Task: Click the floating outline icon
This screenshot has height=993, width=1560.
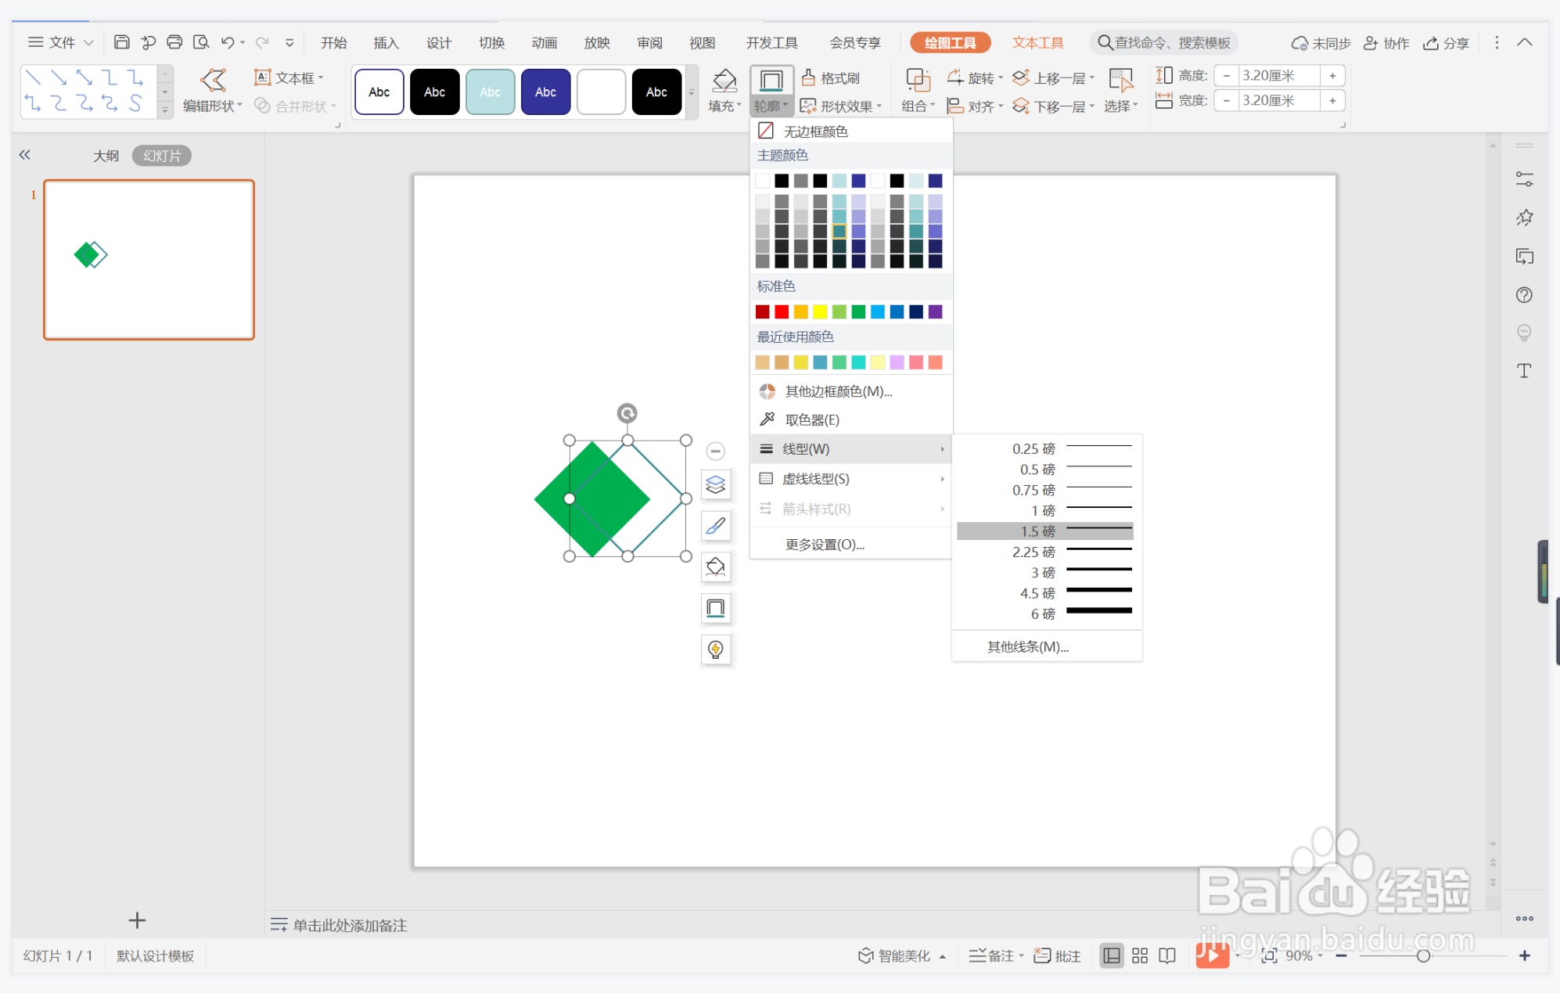Action: (716, 608)
